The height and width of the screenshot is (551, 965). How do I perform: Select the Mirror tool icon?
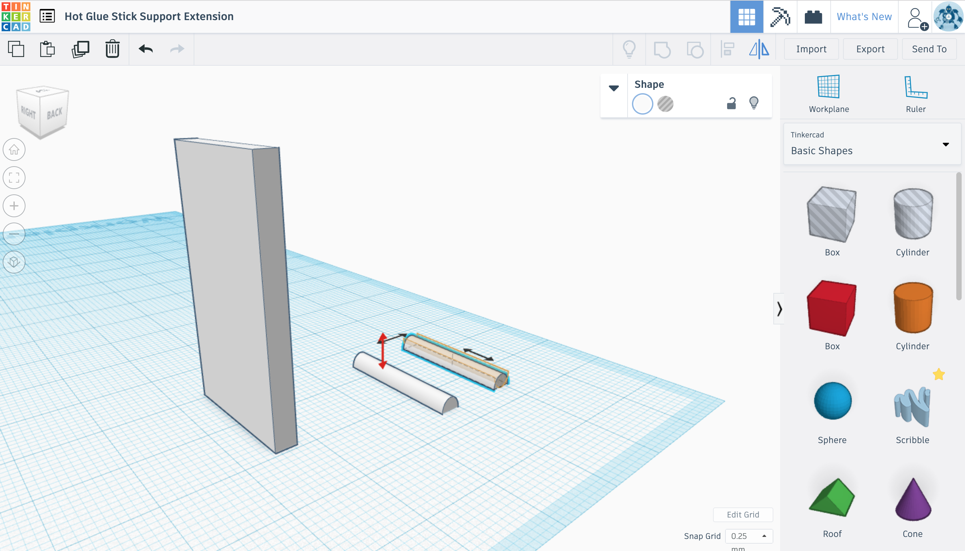[759, 49]
